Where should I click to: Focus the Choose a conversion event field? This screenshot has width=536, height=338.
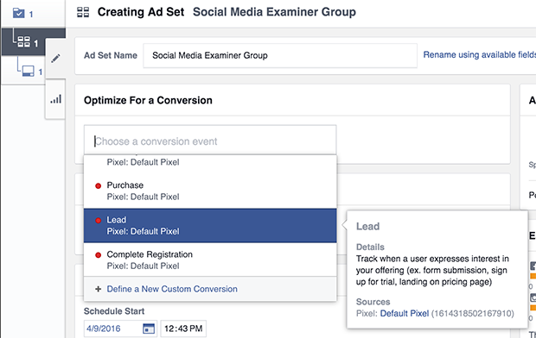210,141
